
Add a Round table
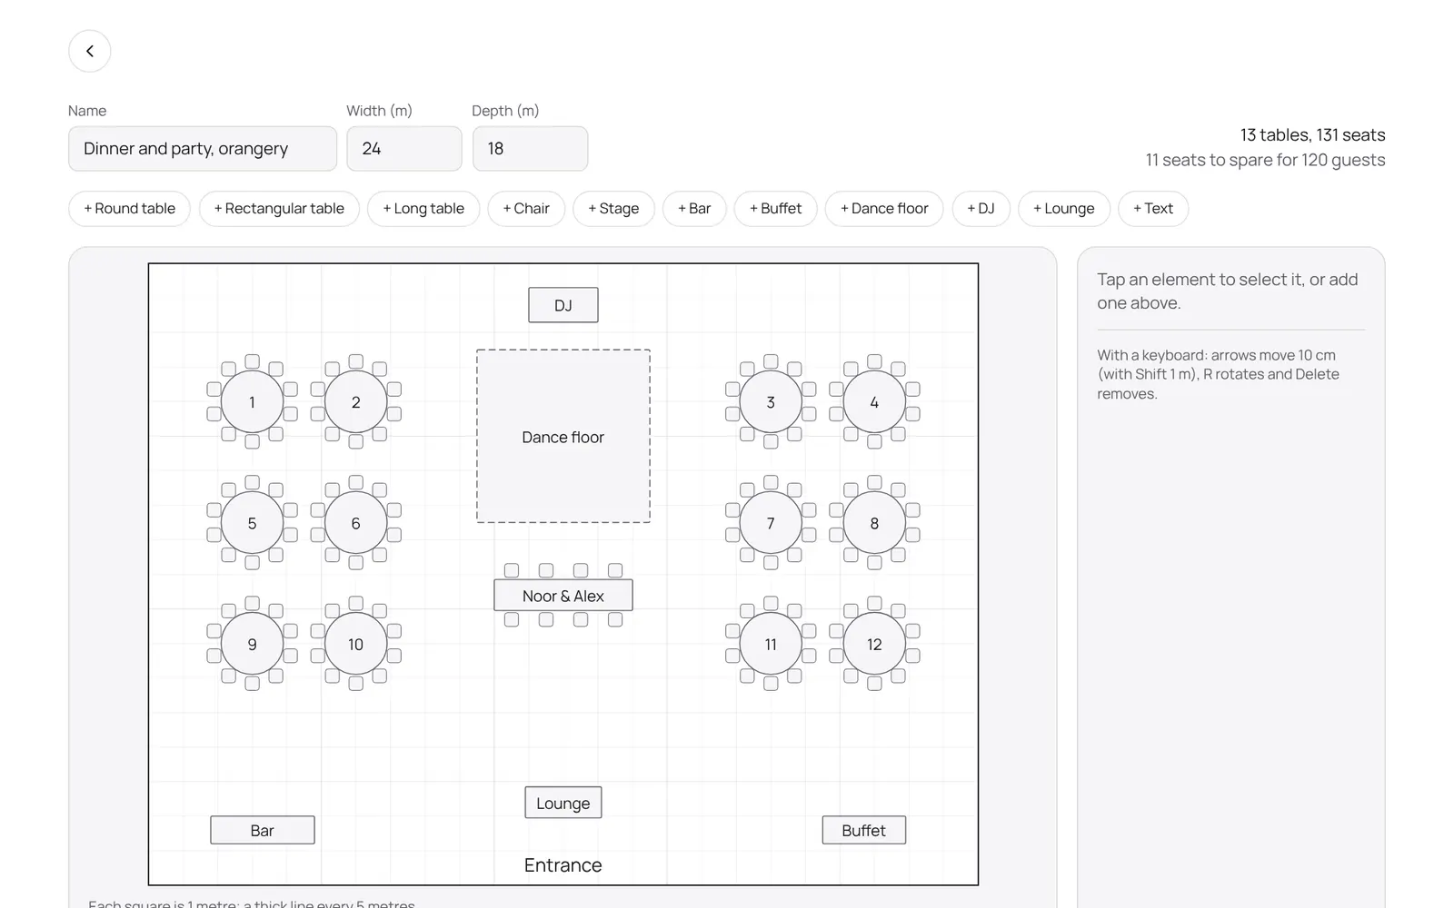(129, 209)
